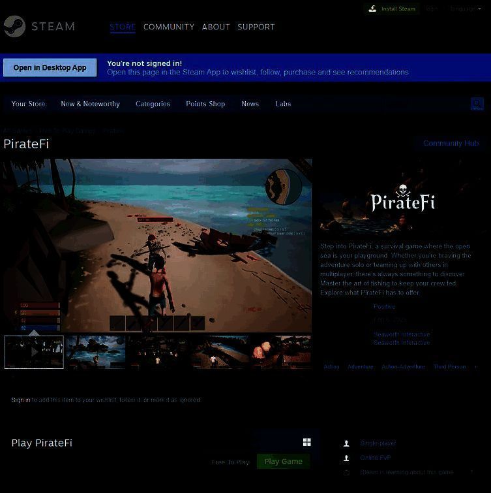491x493 pixels.
Task: Click the Single-player person icon
Action: coord(346,443)
